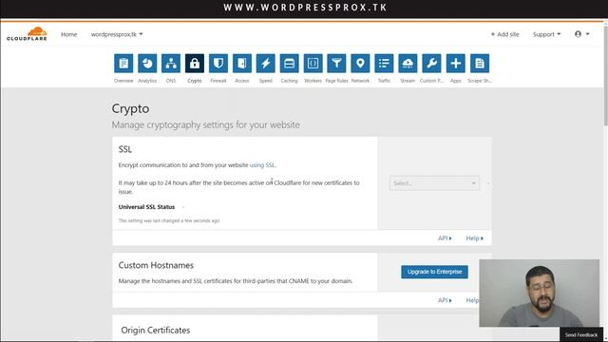Viewport: 608px width, 342px height.
Task: Go to Home in top navigation
Action: (x=69, y=34)
